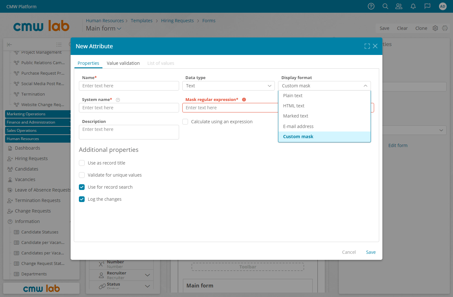The image size is (453, 297).
Task: Click the Leave of Absence Requests icon
Action: (x=10, y=190)
